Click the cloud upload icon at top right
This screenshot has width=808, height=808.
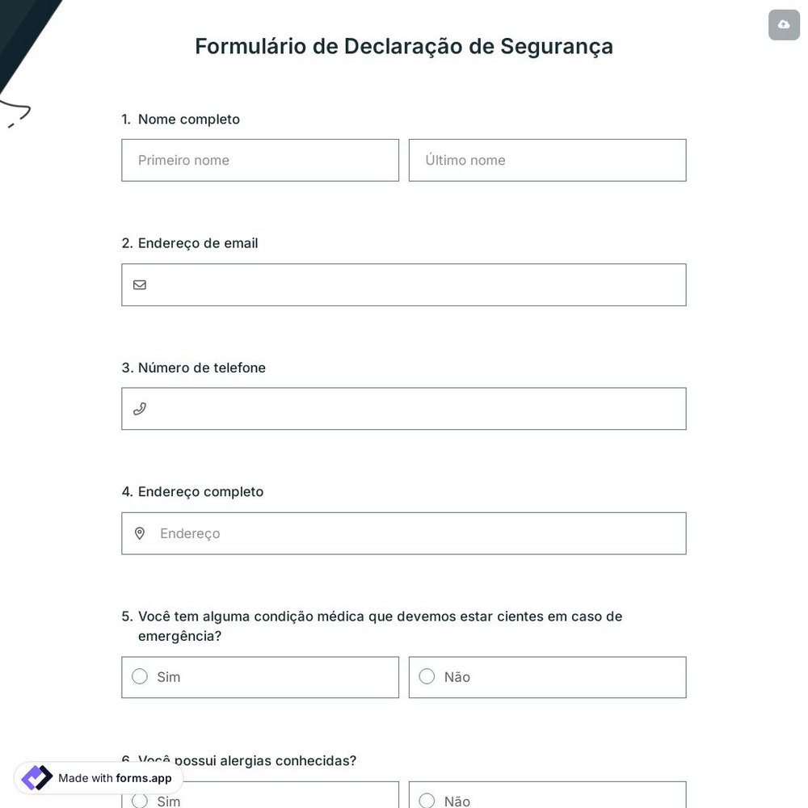pyautogui.click(x=783, y=24)
